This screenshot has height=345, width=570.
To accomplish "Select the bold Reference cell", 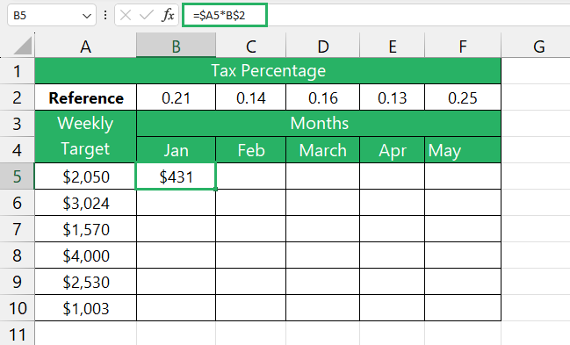I will coord(86,97).
